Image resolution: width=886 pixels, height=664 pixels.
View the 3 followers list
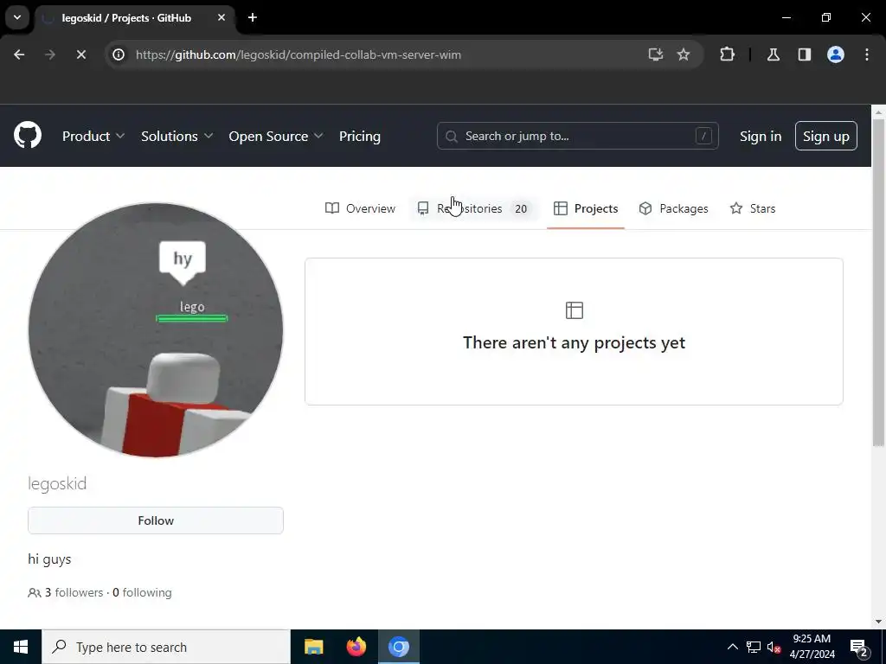pyautogui.click(x=66, y=592)
